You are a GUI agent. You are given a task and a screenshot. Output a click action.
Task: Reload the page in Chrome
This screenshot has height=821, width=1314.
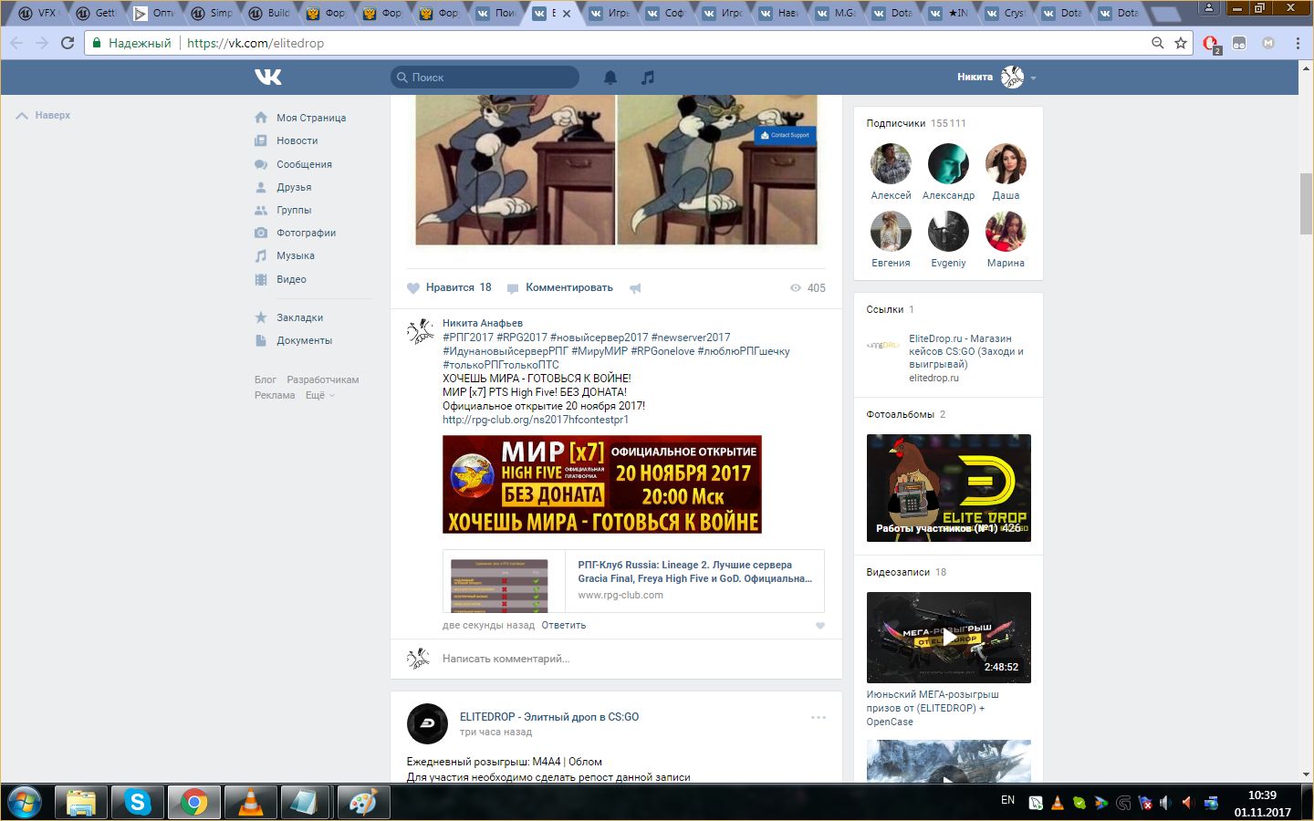68,43
